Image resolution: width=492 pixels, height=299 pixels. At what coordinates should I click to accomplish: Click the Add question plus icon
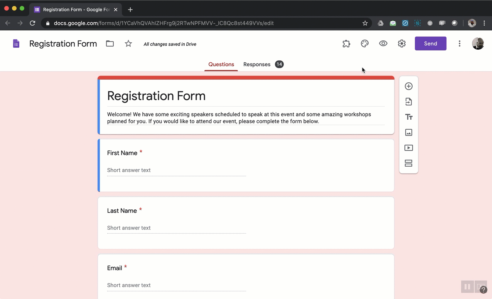408,87
